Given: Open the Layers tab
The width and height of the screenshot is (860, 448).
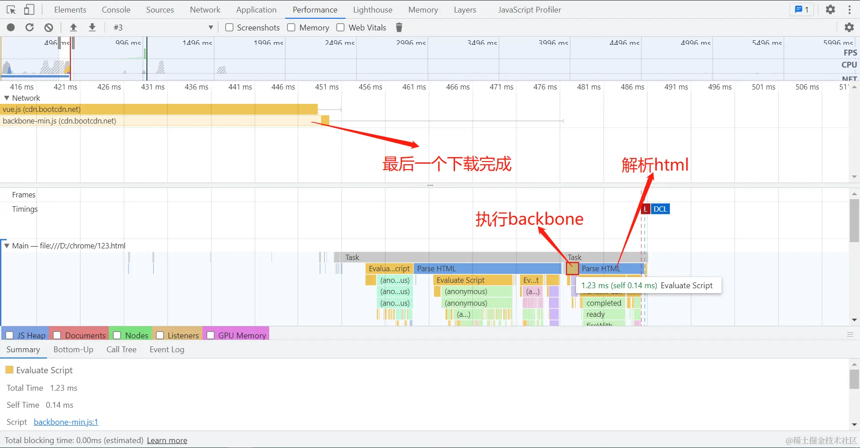Looking at the screenshot, I should coord(465,9).
